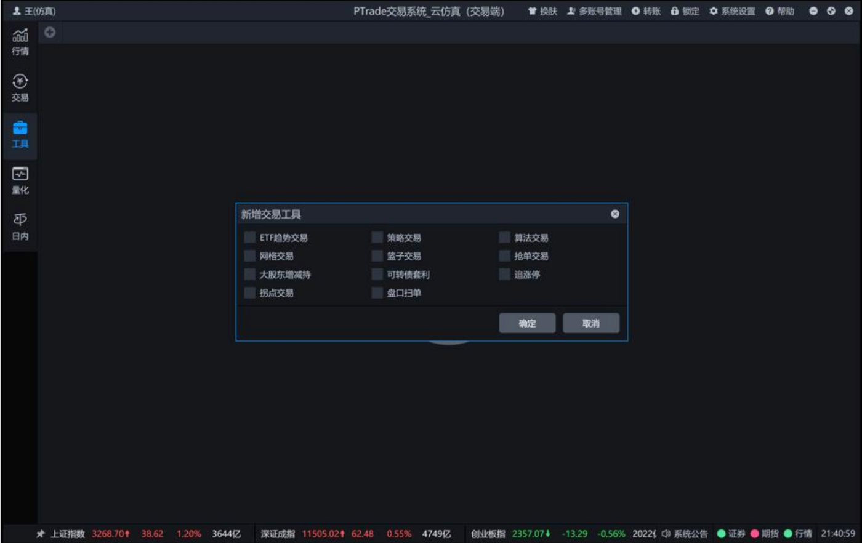Click the 深证成指 index label

coord(278,534)
